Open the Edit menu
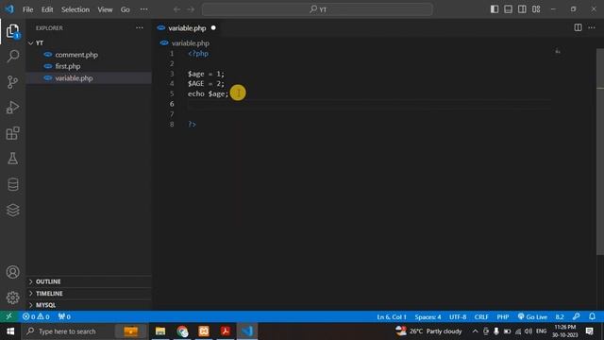604x340 pixels. click(47, 9)
